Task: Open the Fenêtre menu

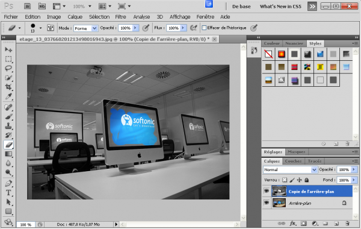Action: [x=205, y=17]
